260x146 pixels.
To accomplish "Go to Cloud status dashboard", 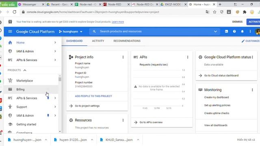I will tap(221, 75).
